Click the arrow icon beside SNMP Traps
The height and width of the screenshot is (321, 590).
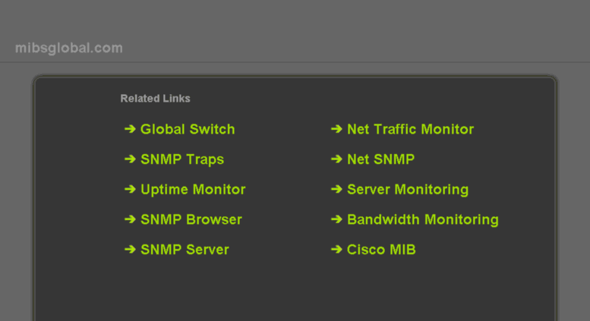point(130,159)
